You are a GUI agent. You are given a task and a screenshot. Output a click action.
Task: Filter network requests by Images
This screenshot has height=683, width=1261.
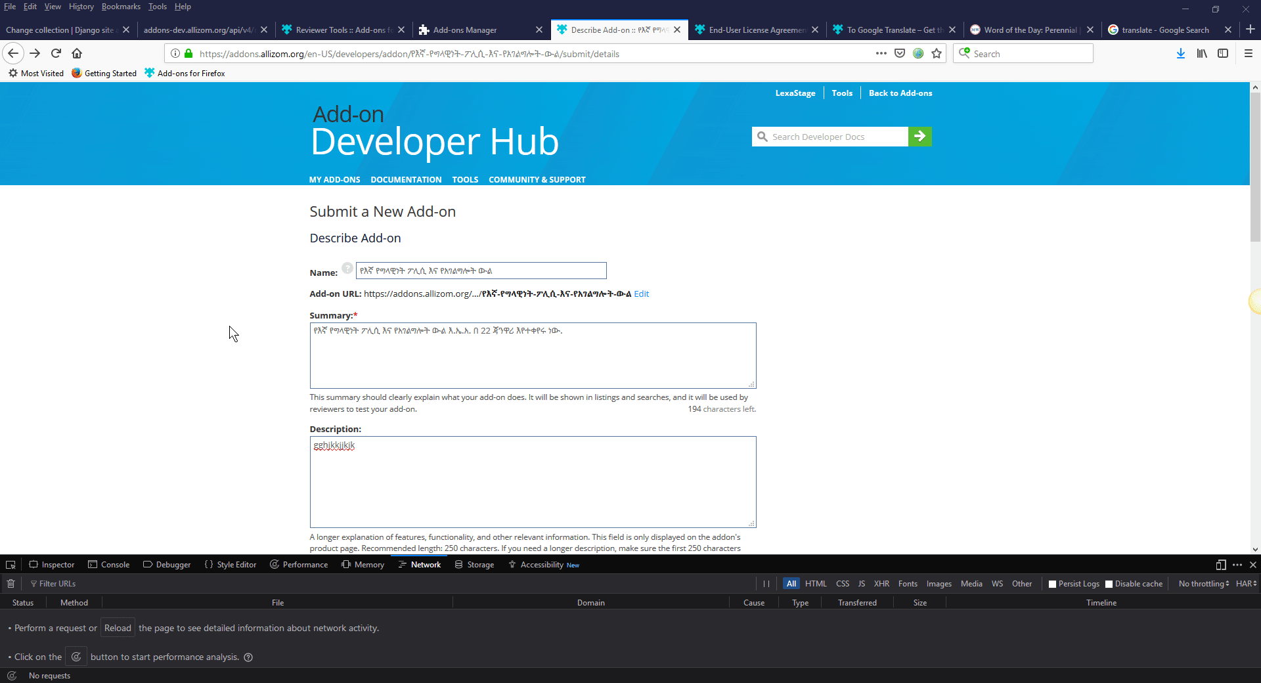pos(939,584)
